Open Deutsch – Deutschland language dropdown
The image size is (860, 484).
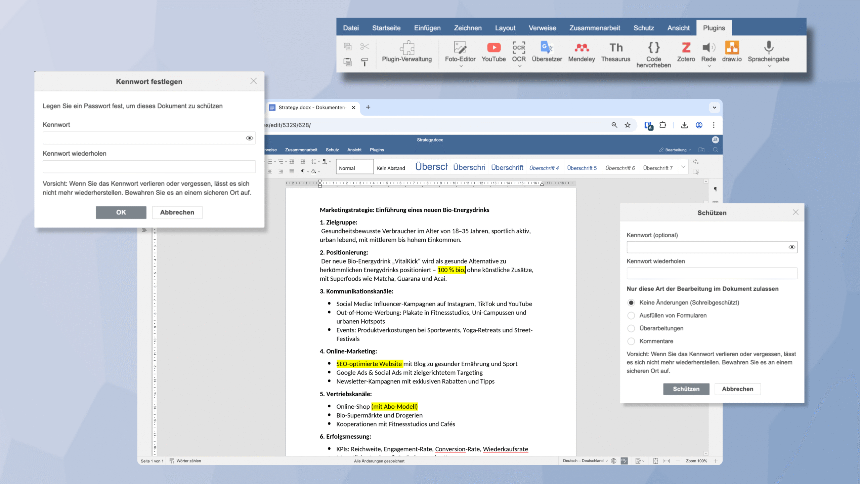[585, 461]
